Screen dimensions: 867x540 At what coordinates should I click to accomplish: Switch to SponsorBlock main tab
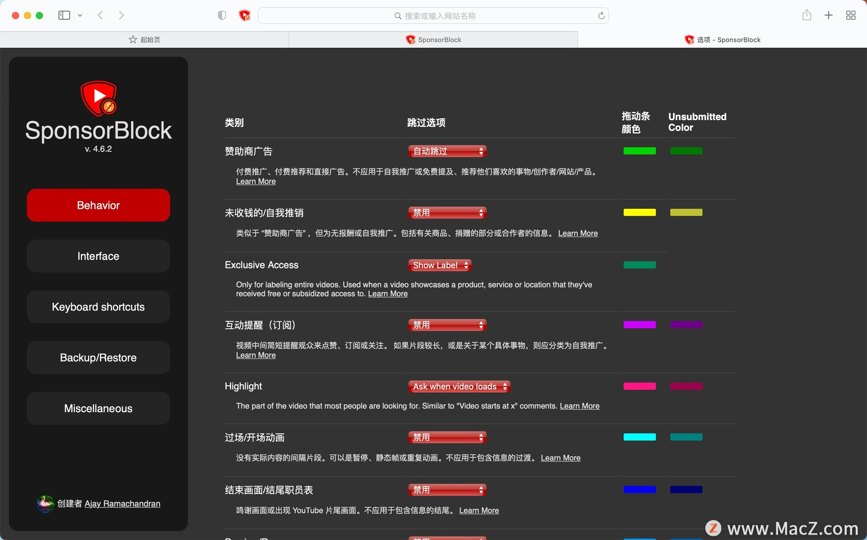pyautogui.click(x=433, y=39)
